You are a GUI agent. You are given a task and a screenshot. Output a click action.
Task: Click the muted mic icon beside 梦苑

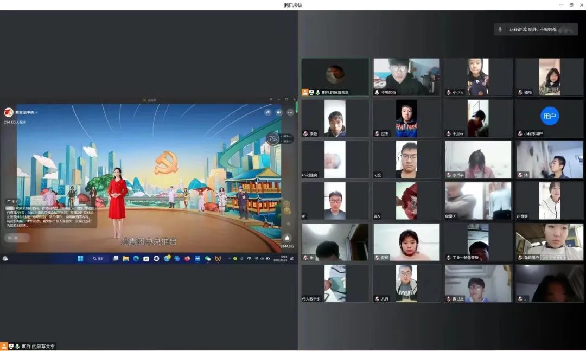[377, 258]
